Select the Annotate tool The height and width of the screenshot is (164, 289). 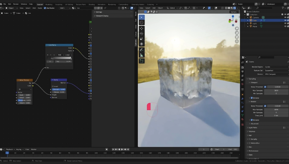tap(142, 50)
